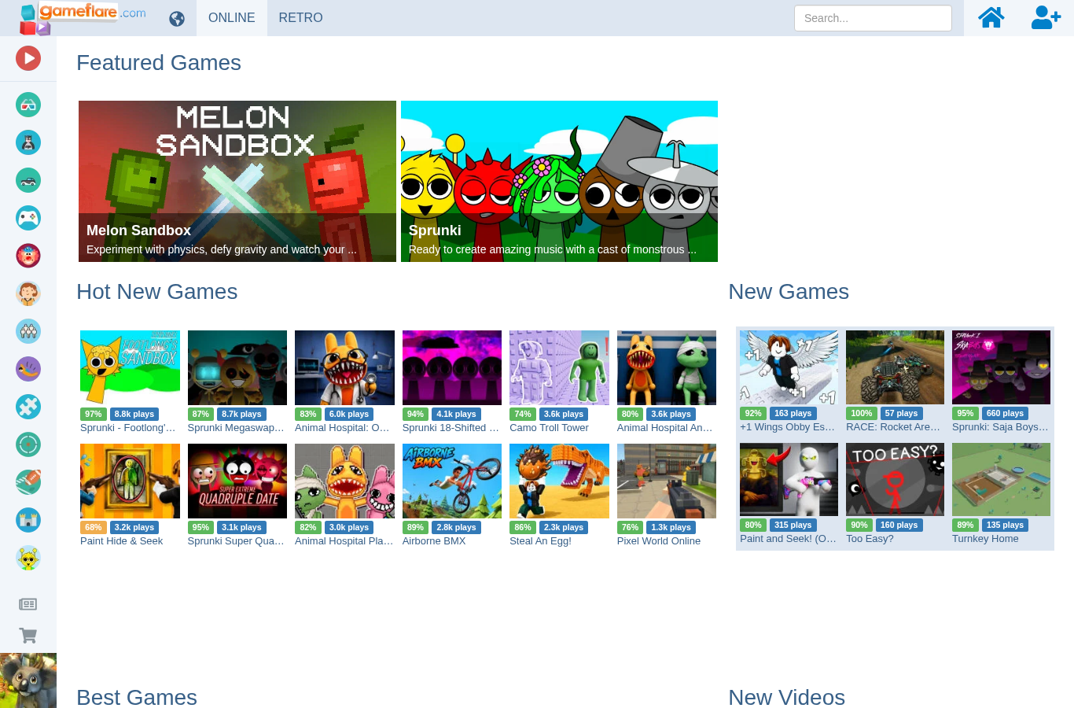This screenshot has width=1074, height=708.
Task: Open the globe language selector
Action: pos(177,19)
